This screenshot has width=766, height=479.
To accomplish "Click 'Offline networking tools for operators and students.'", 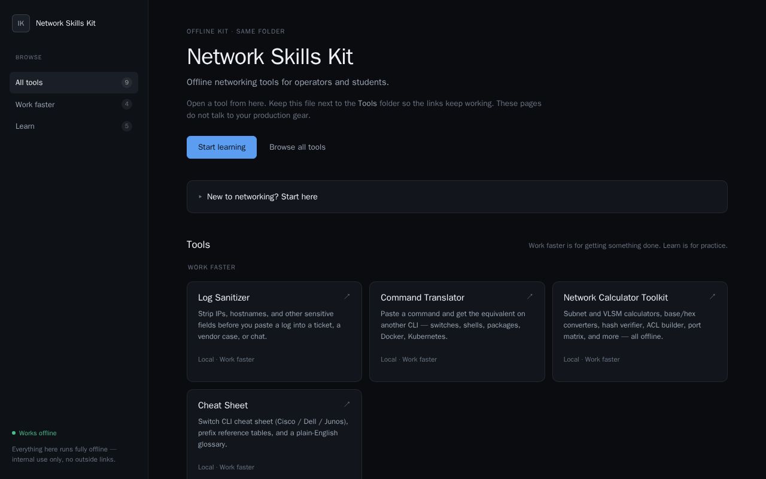I will click(x=288, y=82).
